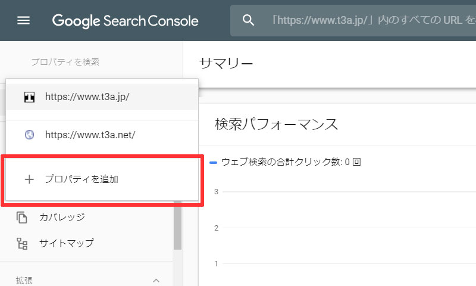Click the ウェブ検索の合計クリック数 legend label
Screen dimensions: 476x286
[291, 162]
